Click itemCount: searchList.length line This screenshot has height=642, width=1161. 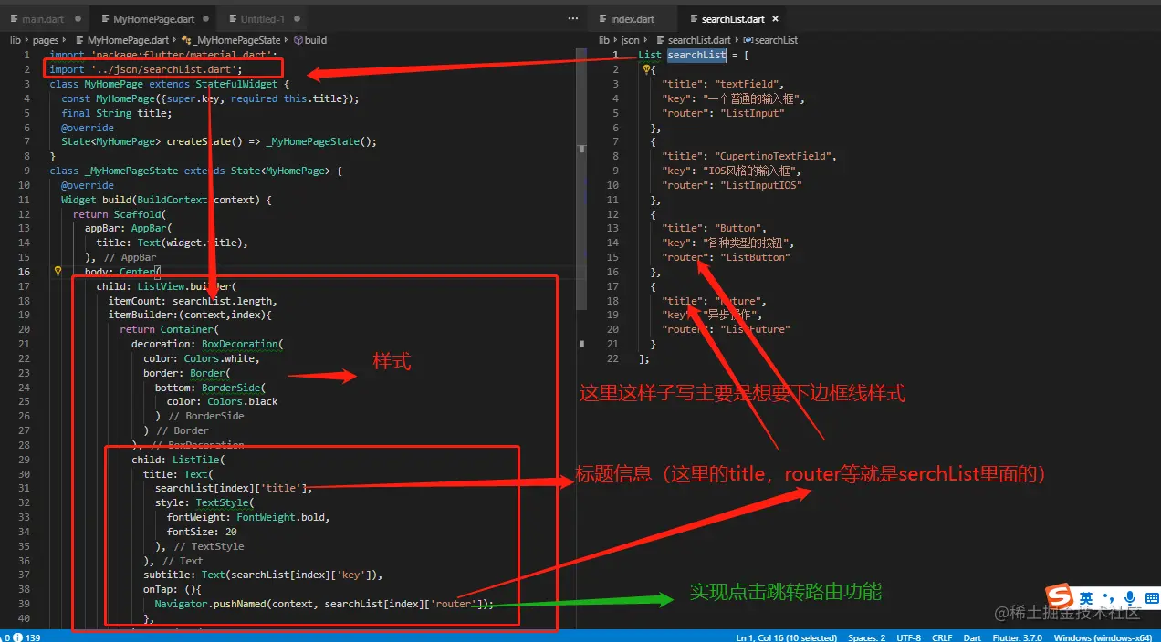(x=193, y=300)
